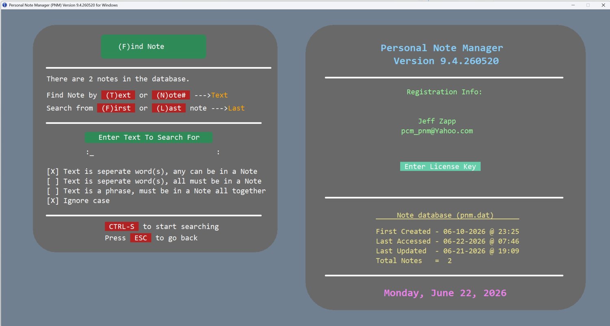Click the 'First Created - 06-10-2026 @ 23:25' line
The image size is (610, 326).
447,232
